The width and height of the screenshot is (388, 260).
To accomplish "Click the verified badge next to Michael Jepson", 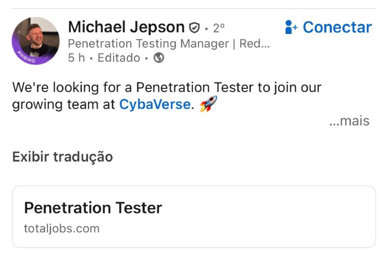I will tap(194, 28).
